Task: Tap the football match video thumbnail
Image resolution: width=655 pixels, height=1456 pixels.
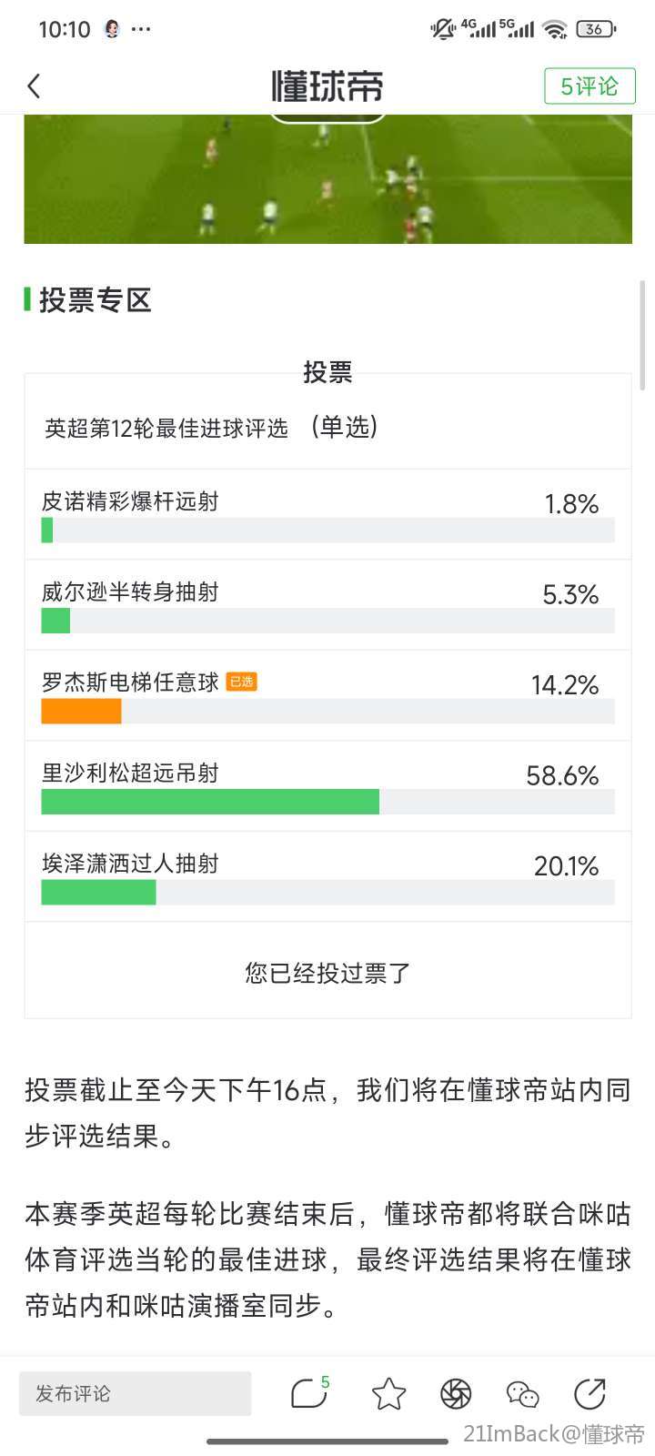Action: click(327, 179)
